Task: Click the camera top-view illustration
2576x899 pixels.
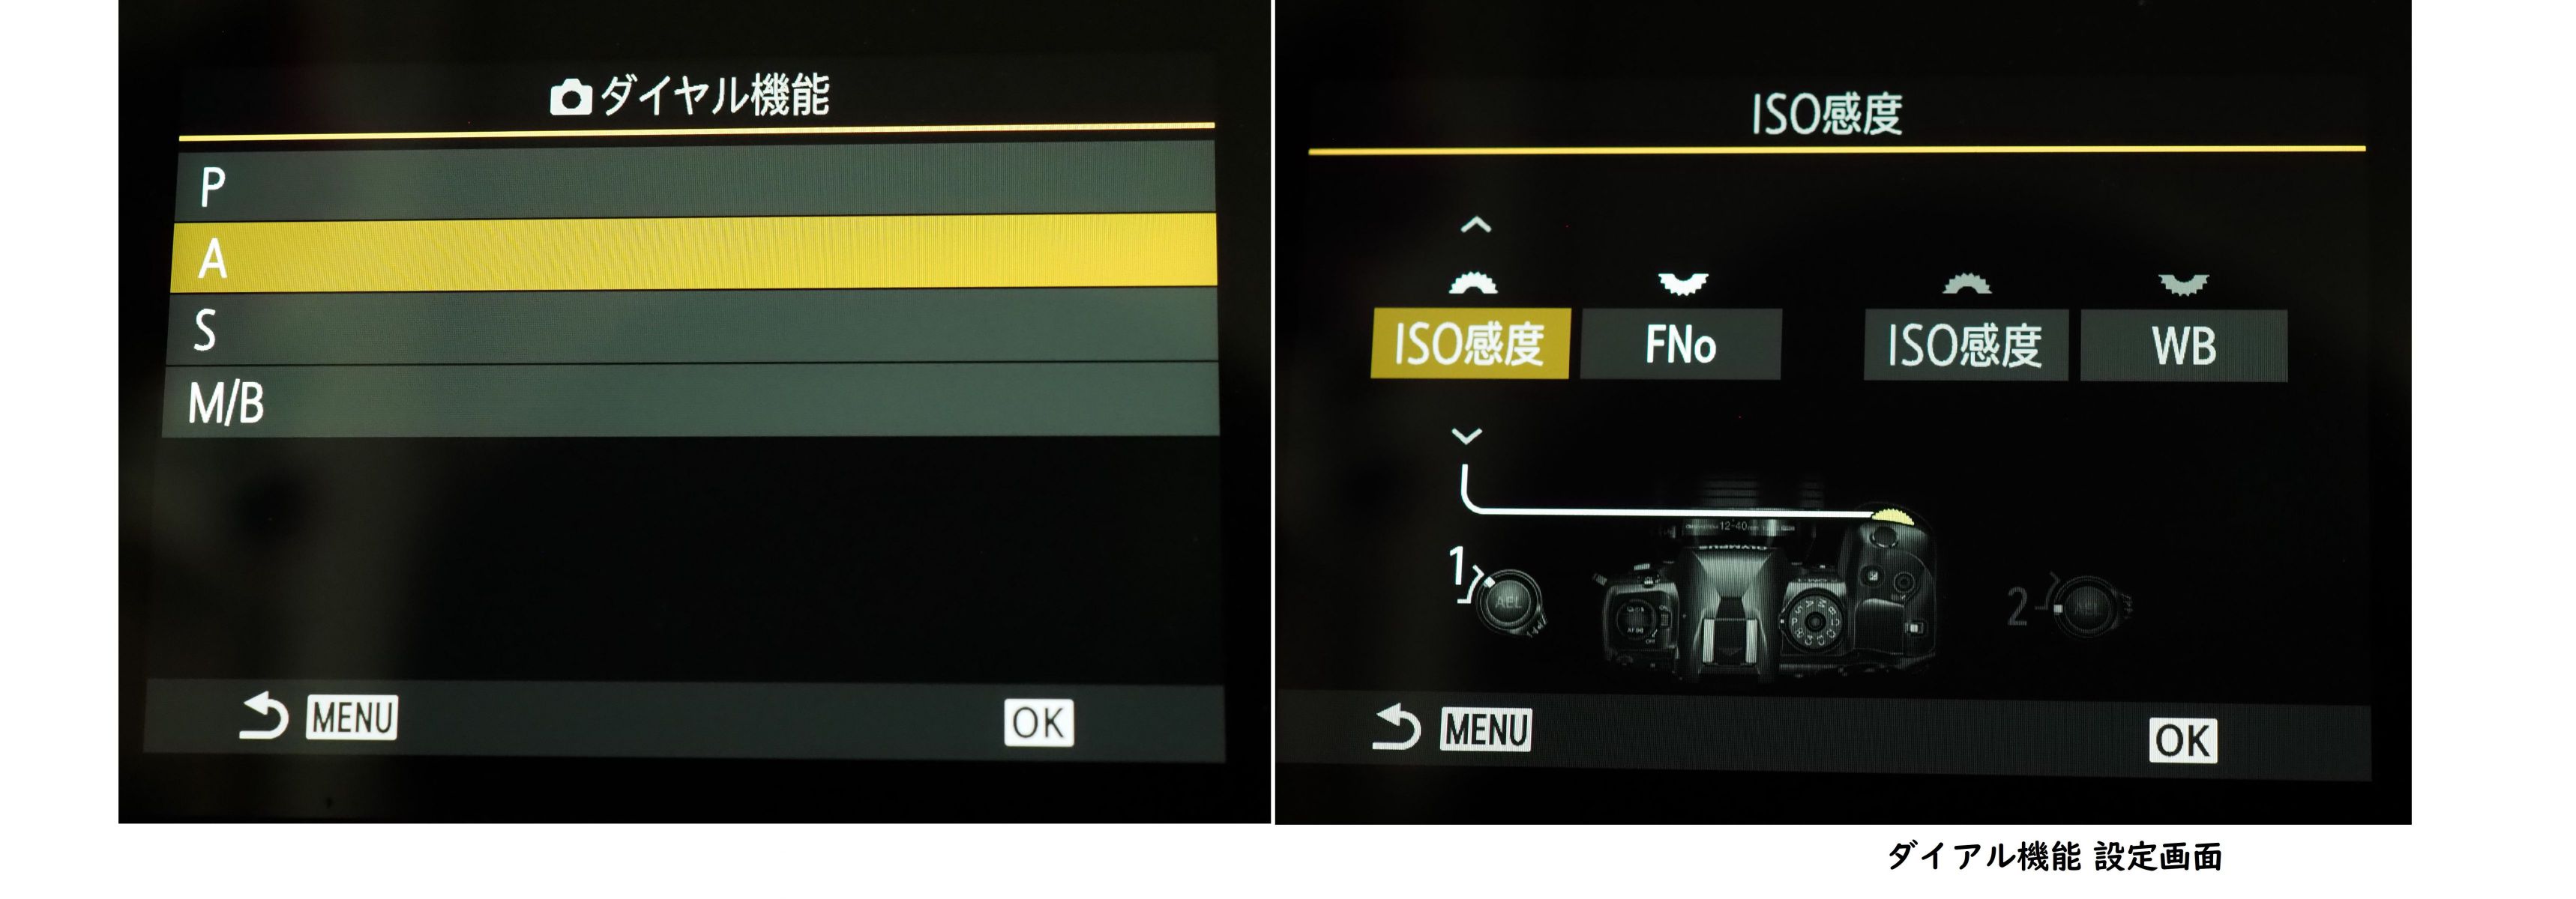Action: pos(1768,596)
